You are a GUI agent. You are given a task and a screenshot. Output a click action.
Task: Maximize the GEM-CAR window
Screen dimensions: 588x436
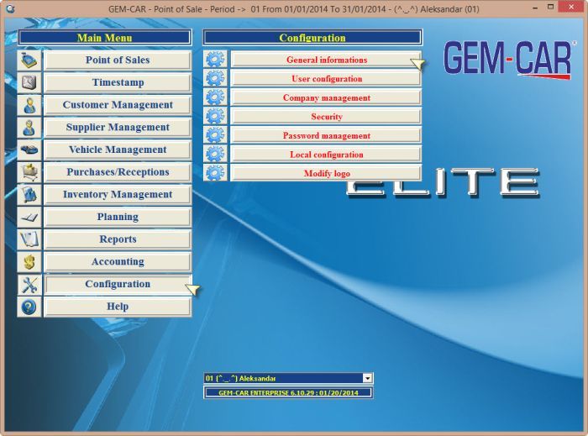550,8
